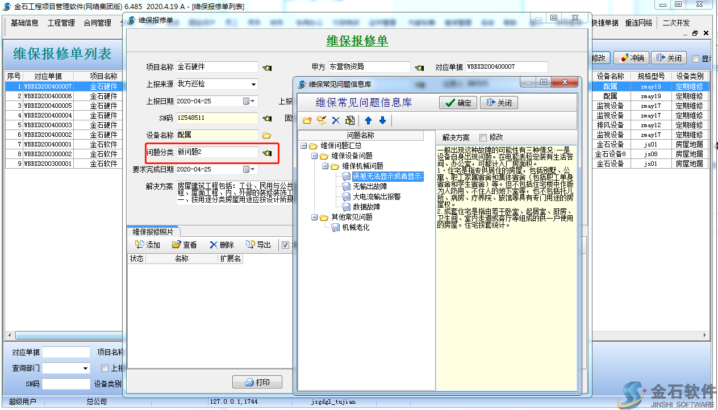Click into the 解决方案 text area in 信息库
The image size is (718, 410).
click(507, 267)
